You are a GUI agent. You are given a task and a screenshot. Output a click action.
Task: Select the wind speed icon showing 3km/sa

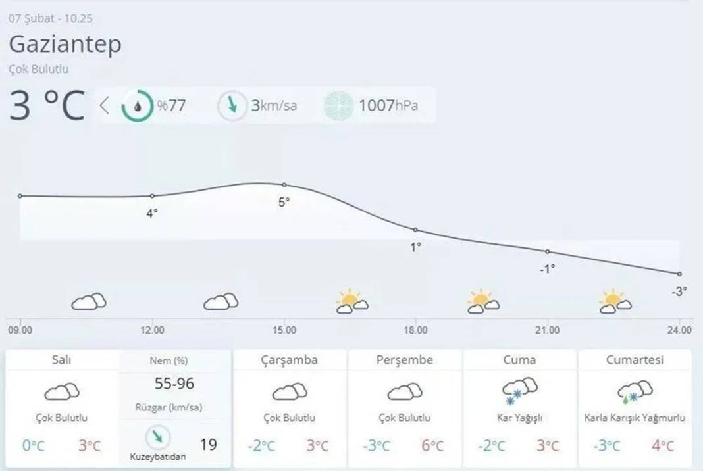tap(232, 105)
